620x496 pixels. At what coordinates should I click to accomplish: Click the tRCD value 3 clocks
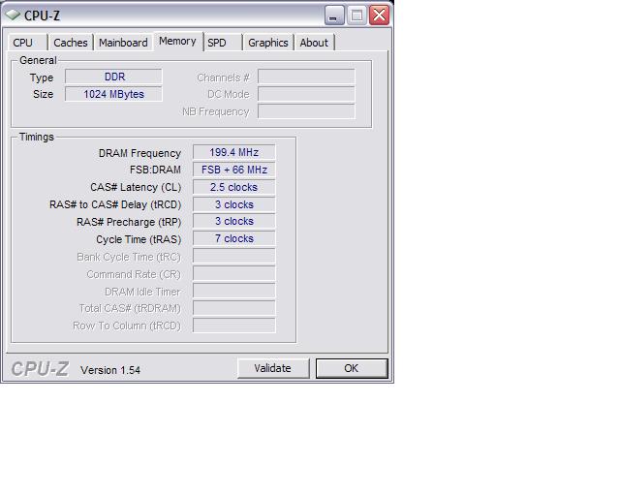(x=234, y=204)
